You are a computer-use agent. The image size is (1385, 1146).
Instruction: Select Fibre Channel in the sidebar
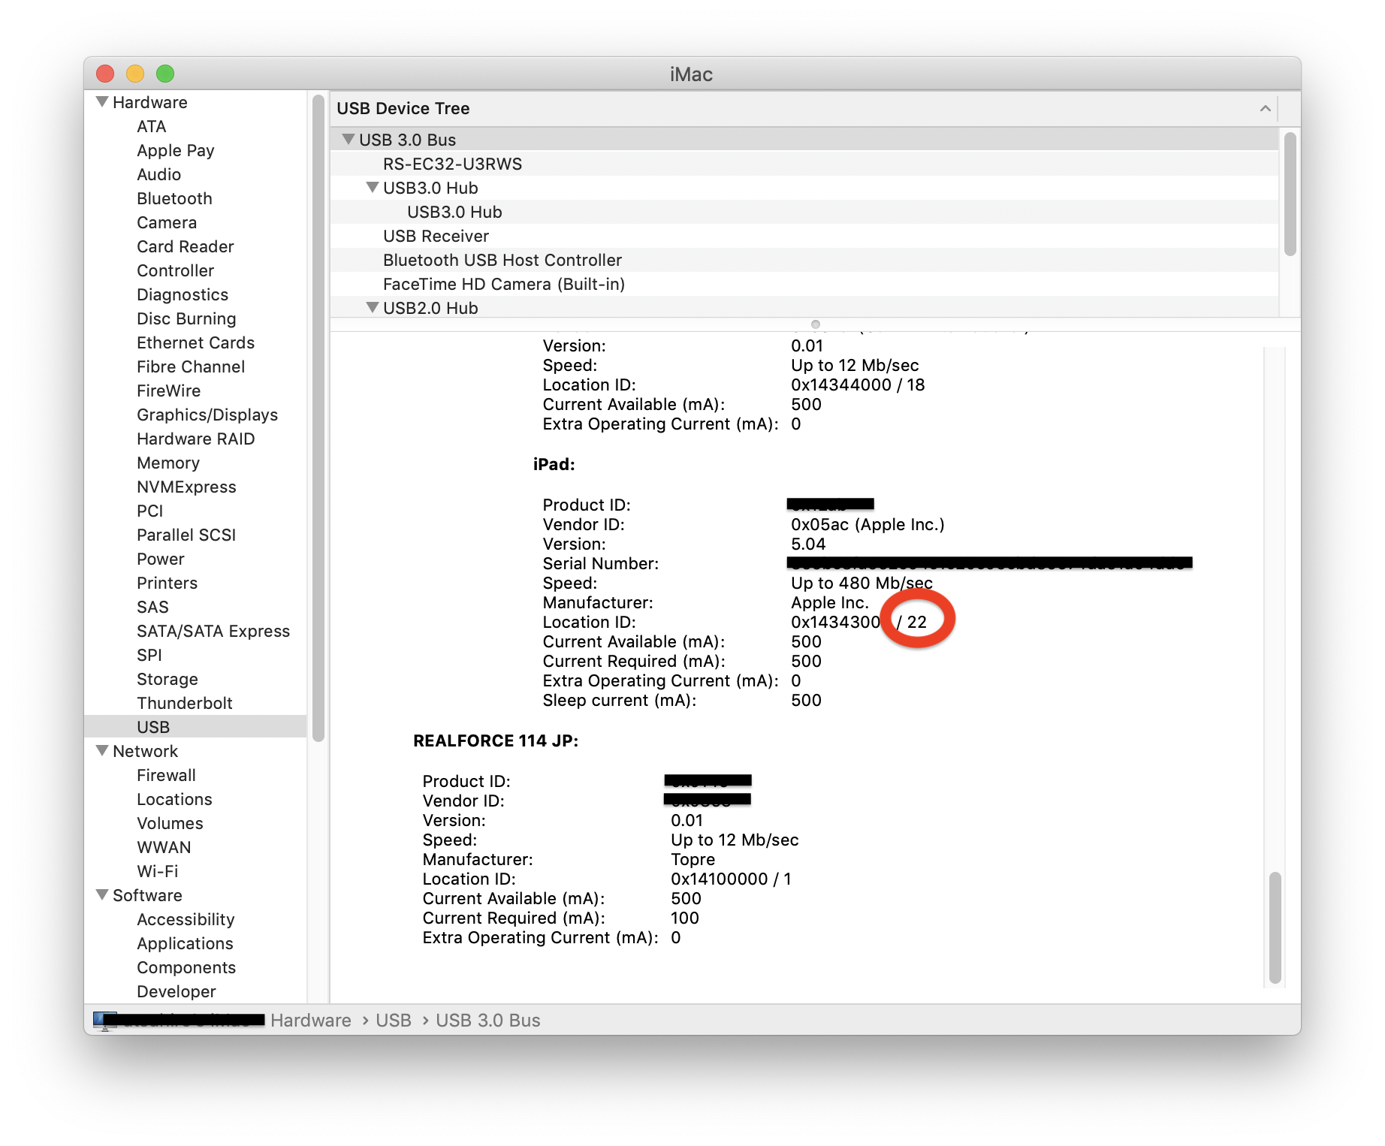point(191,366)
